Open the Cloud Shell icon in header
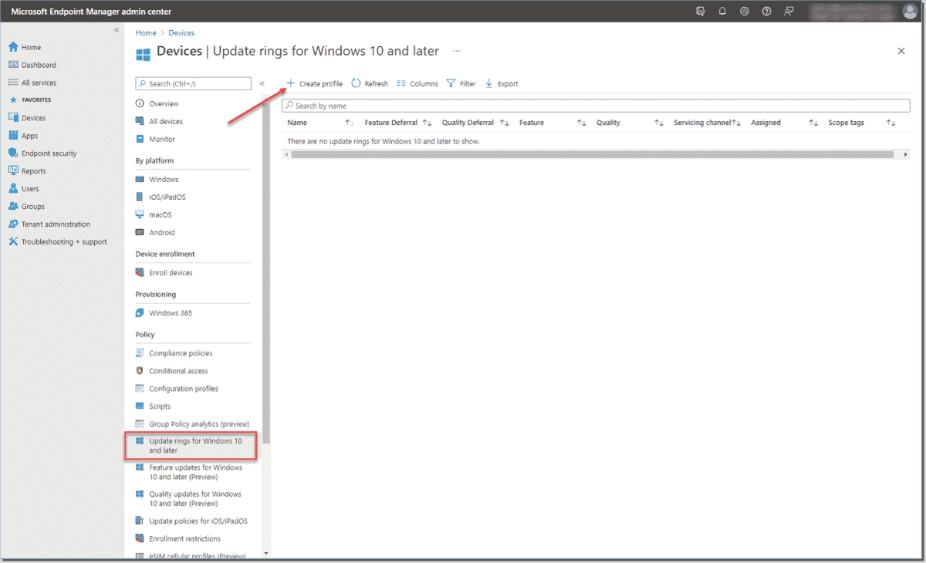 (700, 12)
